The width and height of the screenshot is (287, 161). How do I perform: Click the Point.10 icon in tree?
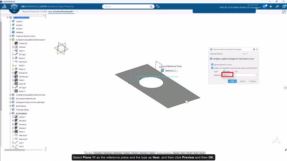(x=16, y=84)
